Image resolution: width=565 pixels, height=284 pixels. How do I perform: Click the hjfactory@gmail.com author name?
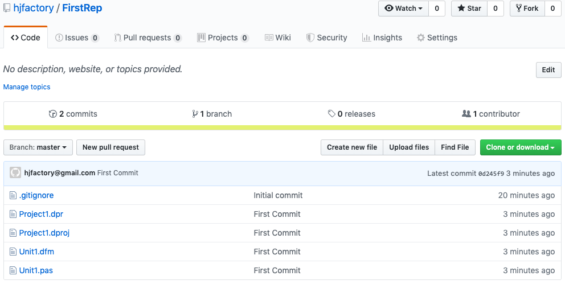pos(60,173)
